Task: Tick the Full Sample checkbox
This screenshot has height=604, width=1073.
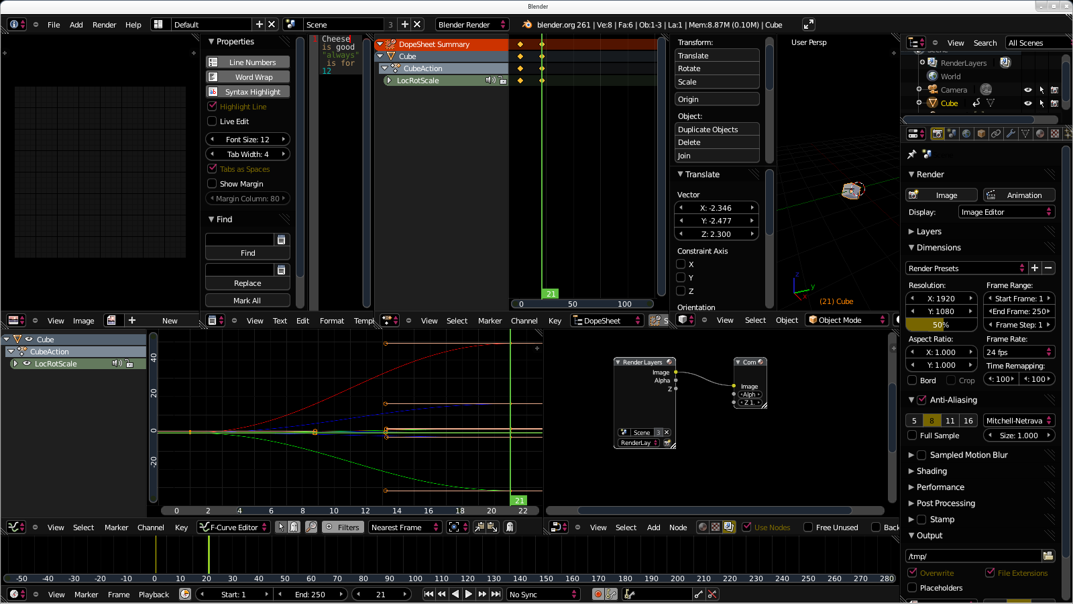Action: 912,436
